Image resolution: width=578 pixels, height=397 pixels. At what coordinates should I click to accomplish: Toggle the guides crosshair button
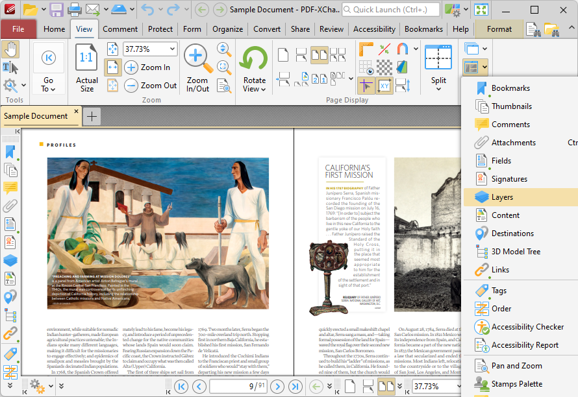click(x=366, y=86)
